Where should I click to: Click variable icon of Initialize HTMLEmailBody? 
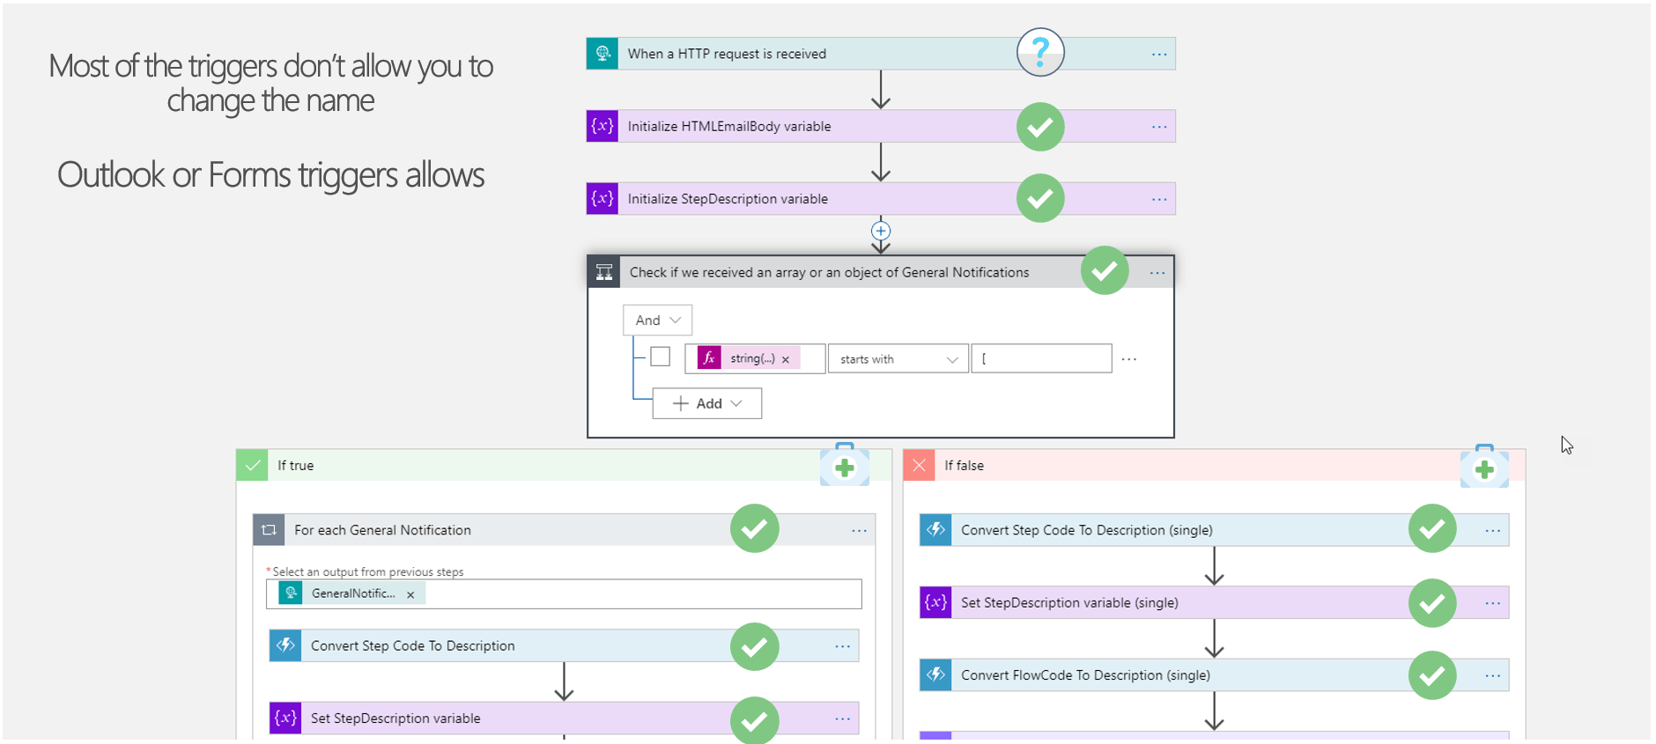click(603, 126)
